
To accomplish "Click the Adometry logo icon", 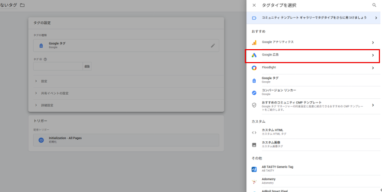I will tap(254, 182).
